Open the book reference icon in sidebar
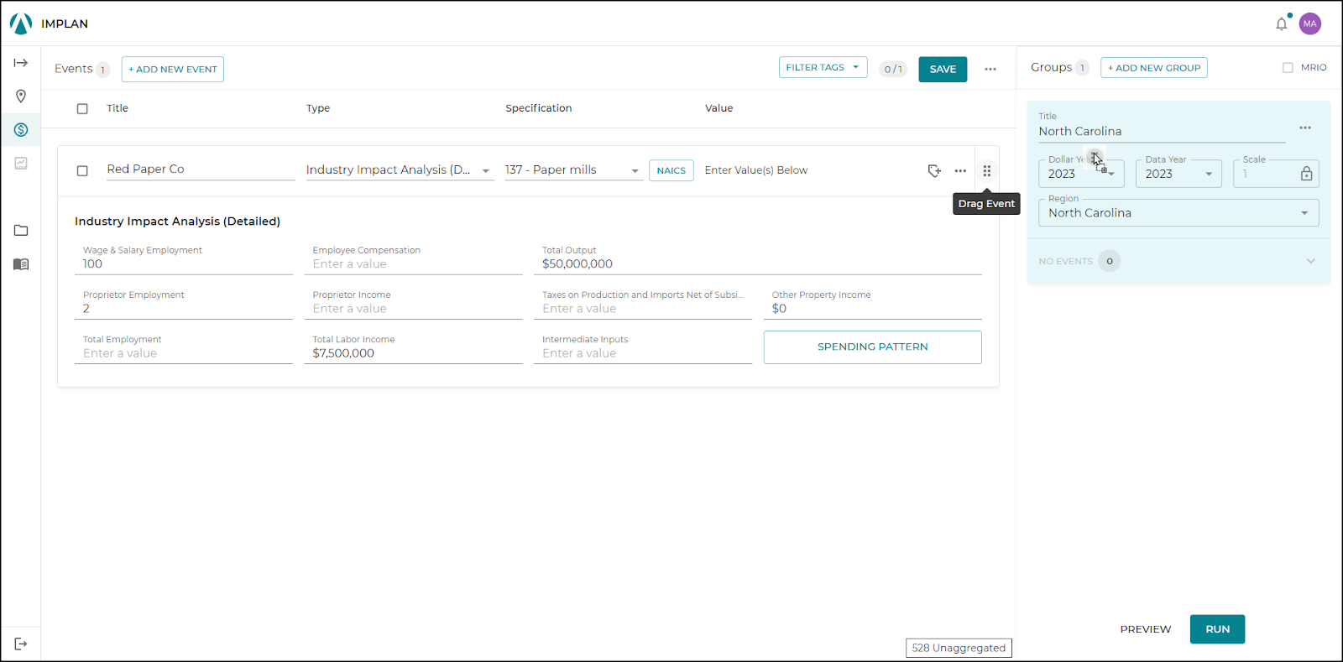The image size is (1343, 662). point(21,264)
